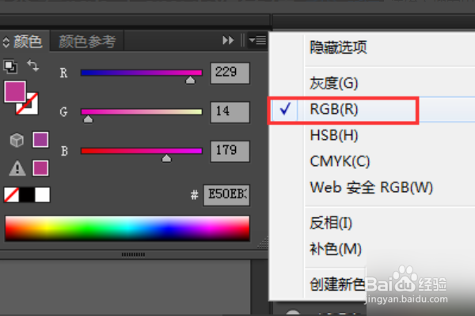Click the swatch beside the cube icon

40,140
